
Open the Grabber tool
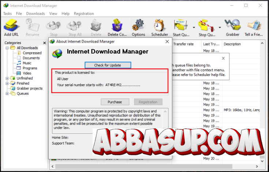tap(232, 28)
